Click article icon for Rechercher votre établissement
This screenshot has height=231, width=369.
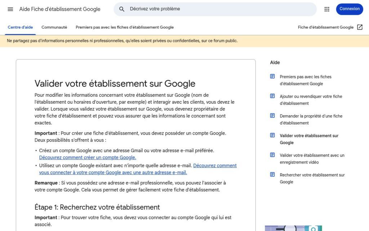click(272, 174)
